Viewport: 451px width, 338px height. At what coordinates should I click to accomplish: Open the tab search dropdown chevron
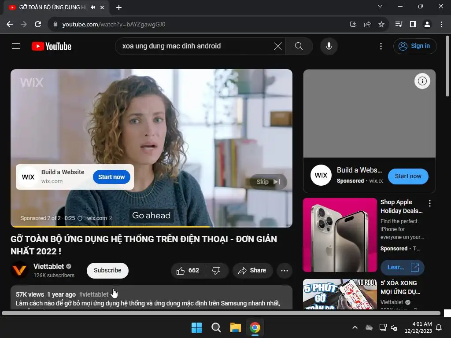380,6
